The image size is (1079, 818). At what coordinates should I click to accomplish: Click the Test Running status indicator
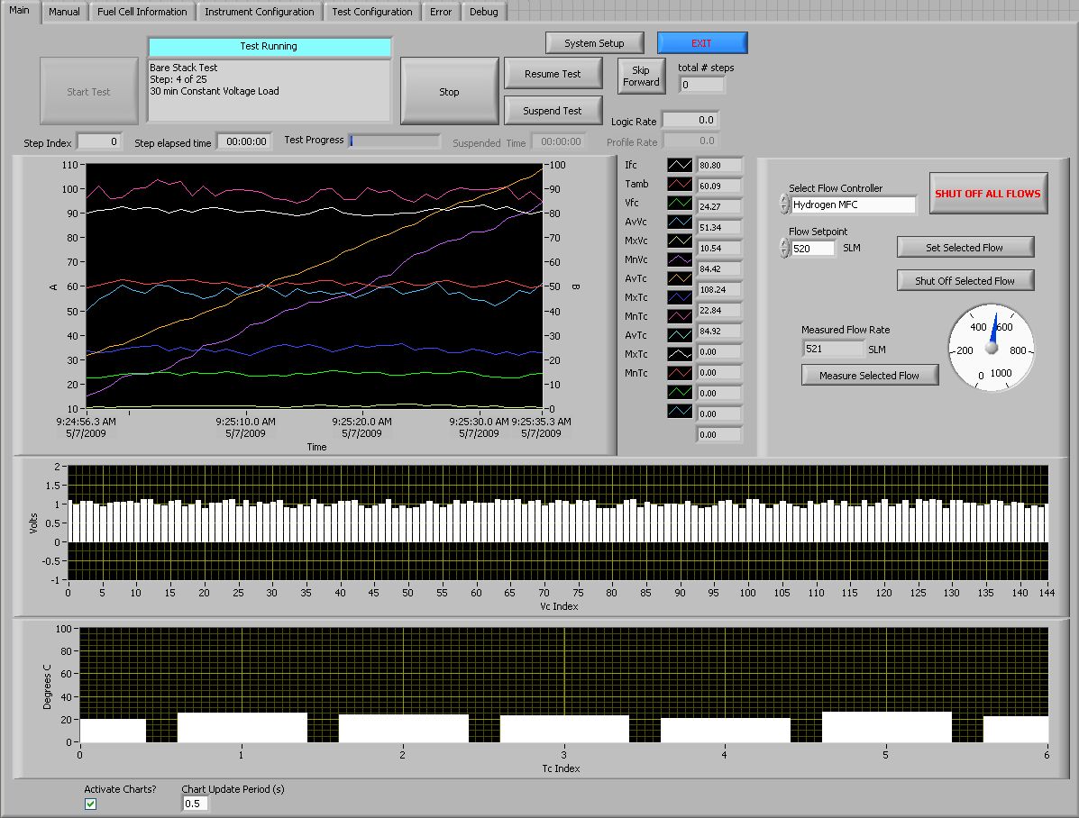click(x=269, y=46)
